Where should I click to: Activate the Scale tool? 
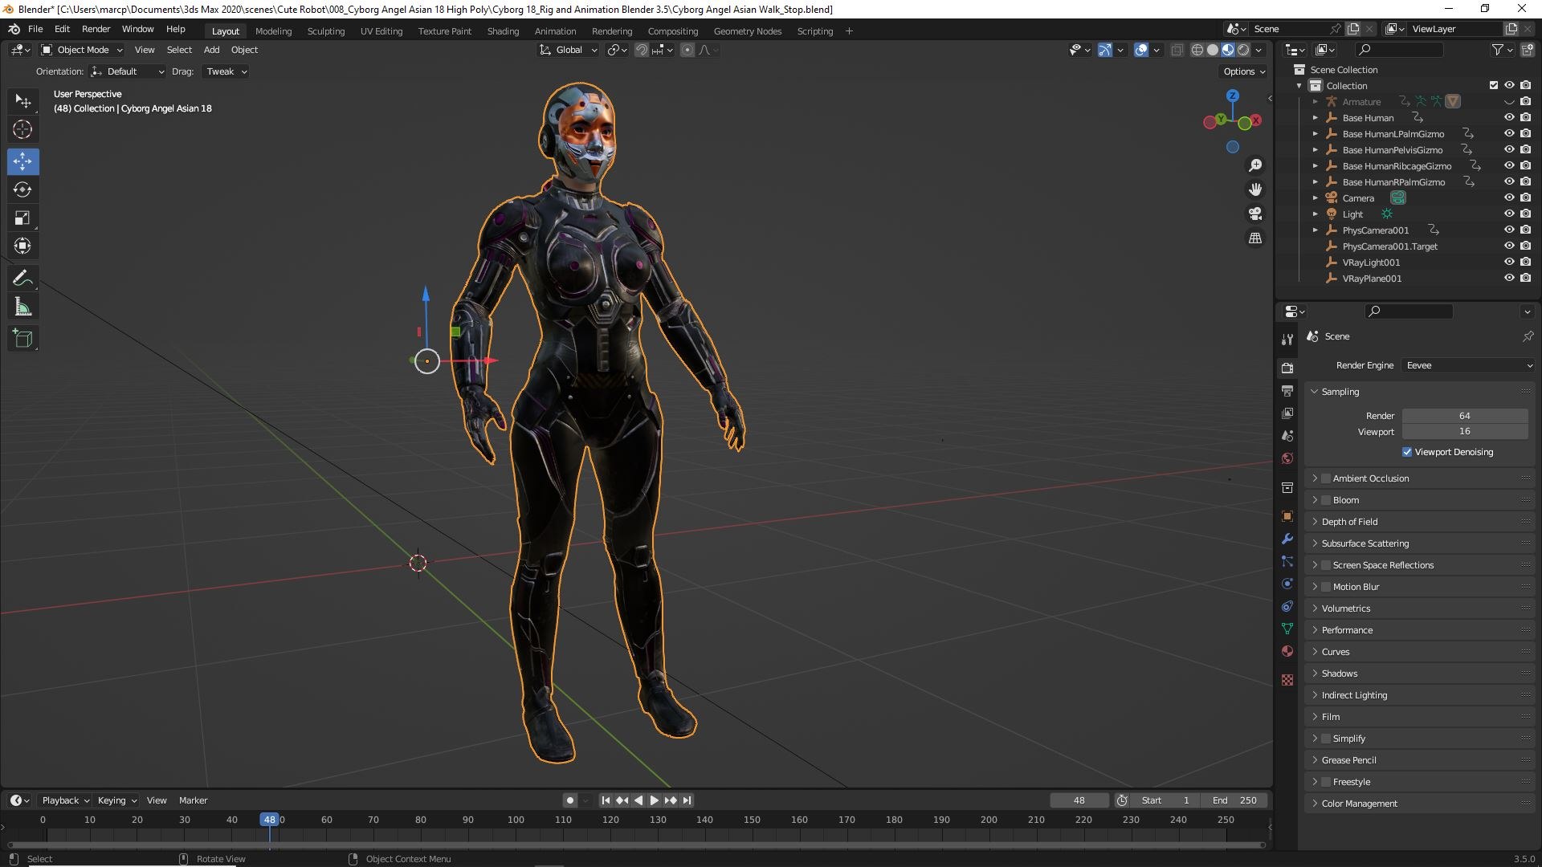click(22, 218)
